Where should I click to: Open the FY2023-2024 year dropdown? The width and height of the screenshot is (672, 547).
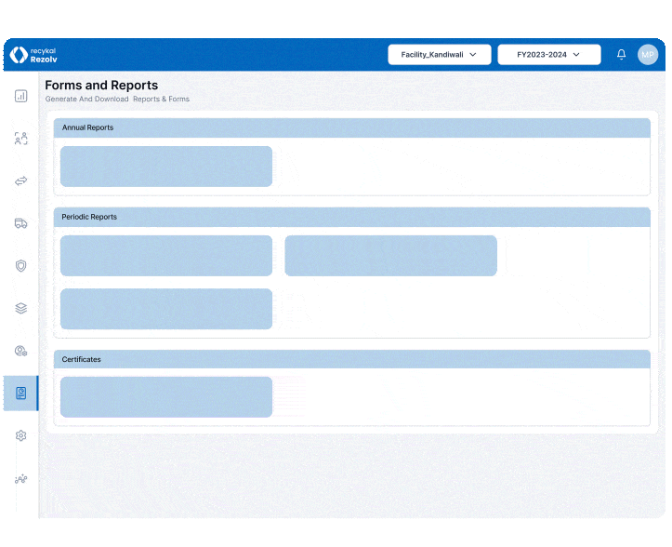click(x=548, y=55)
